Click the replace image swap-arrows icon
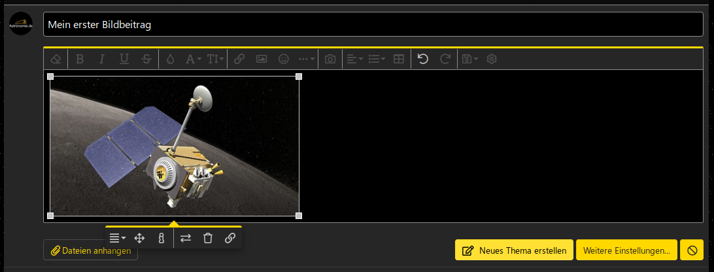The image size is (714, 272). (185, 238)
